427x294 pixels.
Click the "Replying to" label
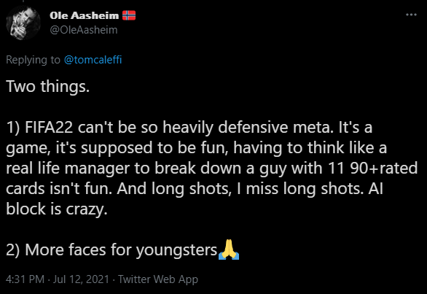point(33,60)
